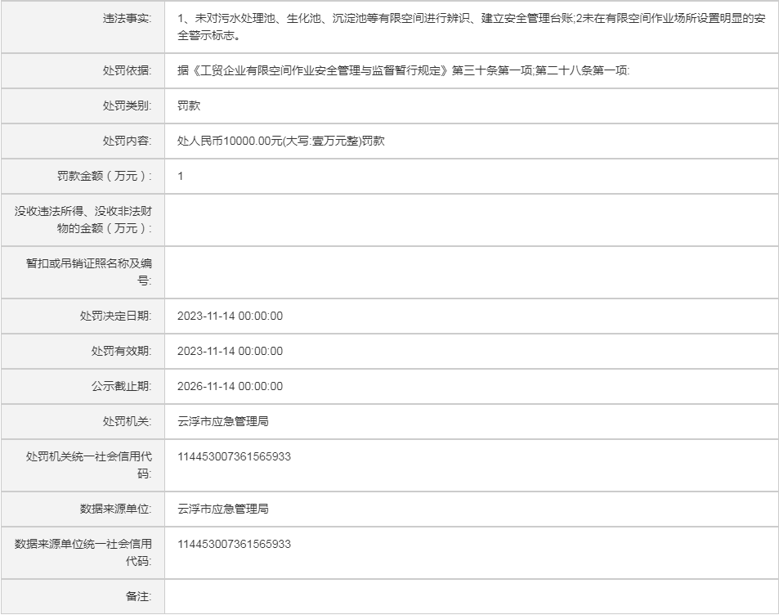Image resolution: width=779 pixels, height=615 pixels.
Task: Click the credit code in 数据来源单位统一社会信用代码 row
Action: (234, 544)
